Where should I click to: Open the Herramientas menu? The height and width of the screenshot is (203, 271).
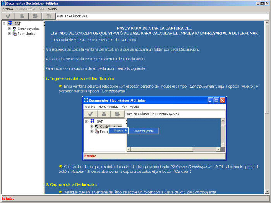[26, 9]
